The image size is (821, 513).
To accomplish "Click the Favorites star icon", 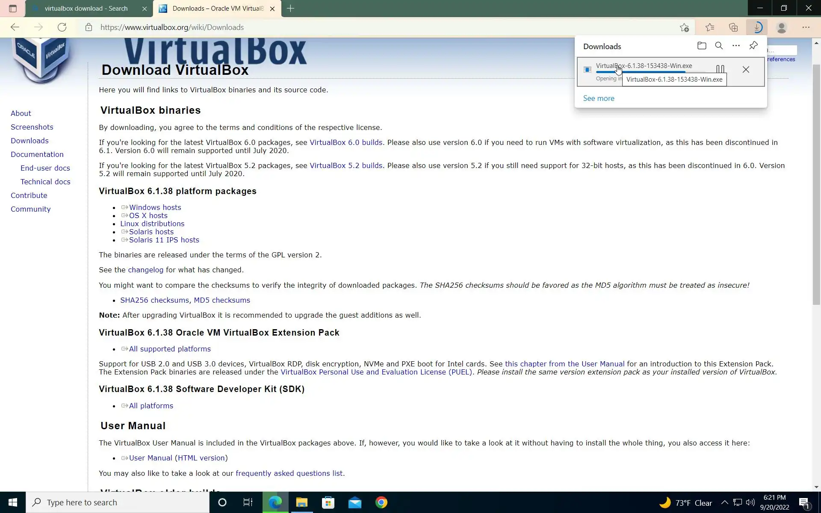I will click(710, 27).
